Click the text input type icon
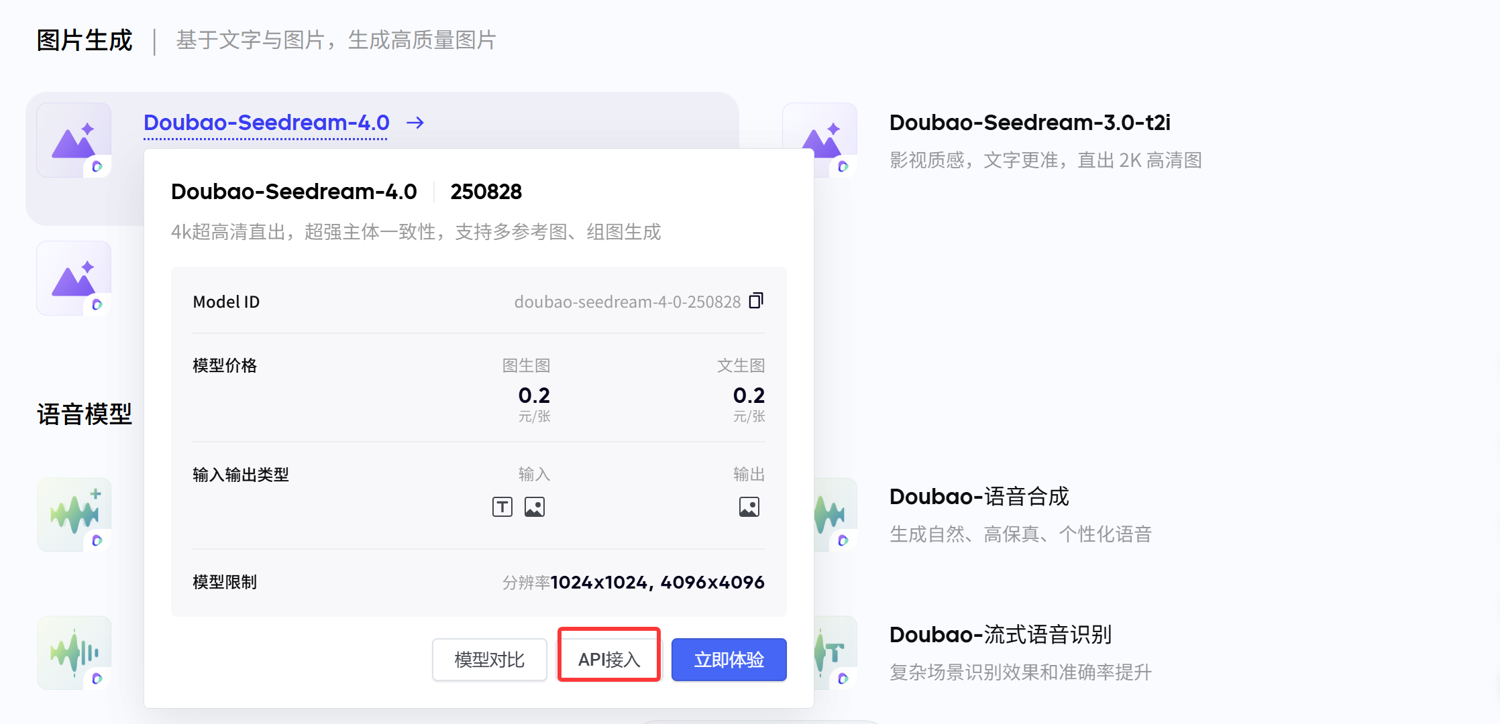This screenshot has width=1500, height=724. coord(502,507)
